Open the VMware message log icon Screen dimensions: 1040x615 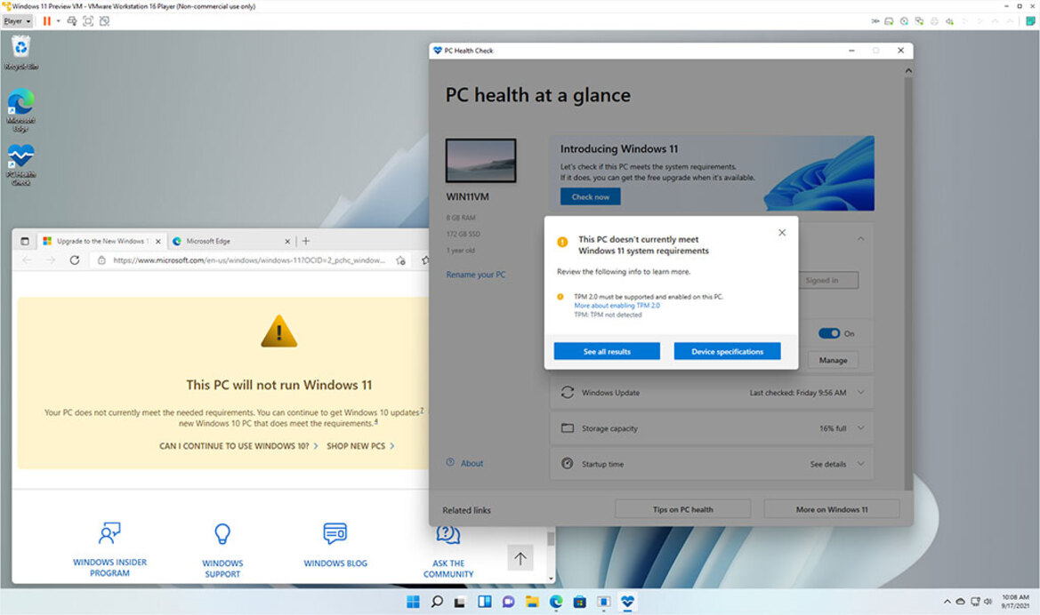pos(1030,21)
